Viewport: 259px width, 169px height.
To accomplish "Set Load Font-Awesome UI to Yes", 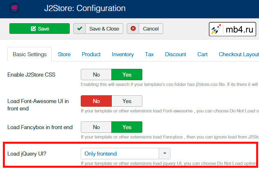I will (x=127, y=101).
